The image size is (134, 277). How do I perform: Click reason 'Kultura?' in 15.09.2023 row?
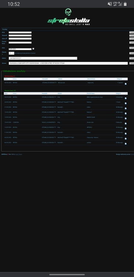[89, 112]
